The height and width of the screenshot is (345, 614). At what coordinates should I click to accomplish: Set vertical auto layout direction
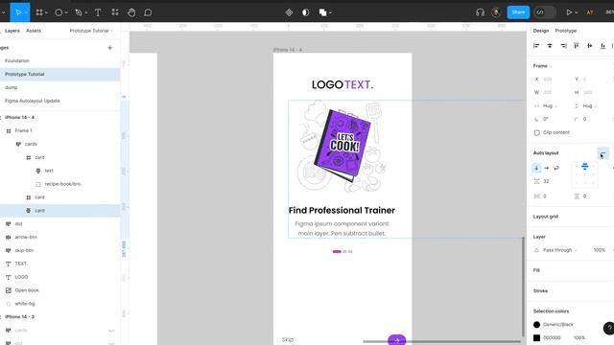536,168
